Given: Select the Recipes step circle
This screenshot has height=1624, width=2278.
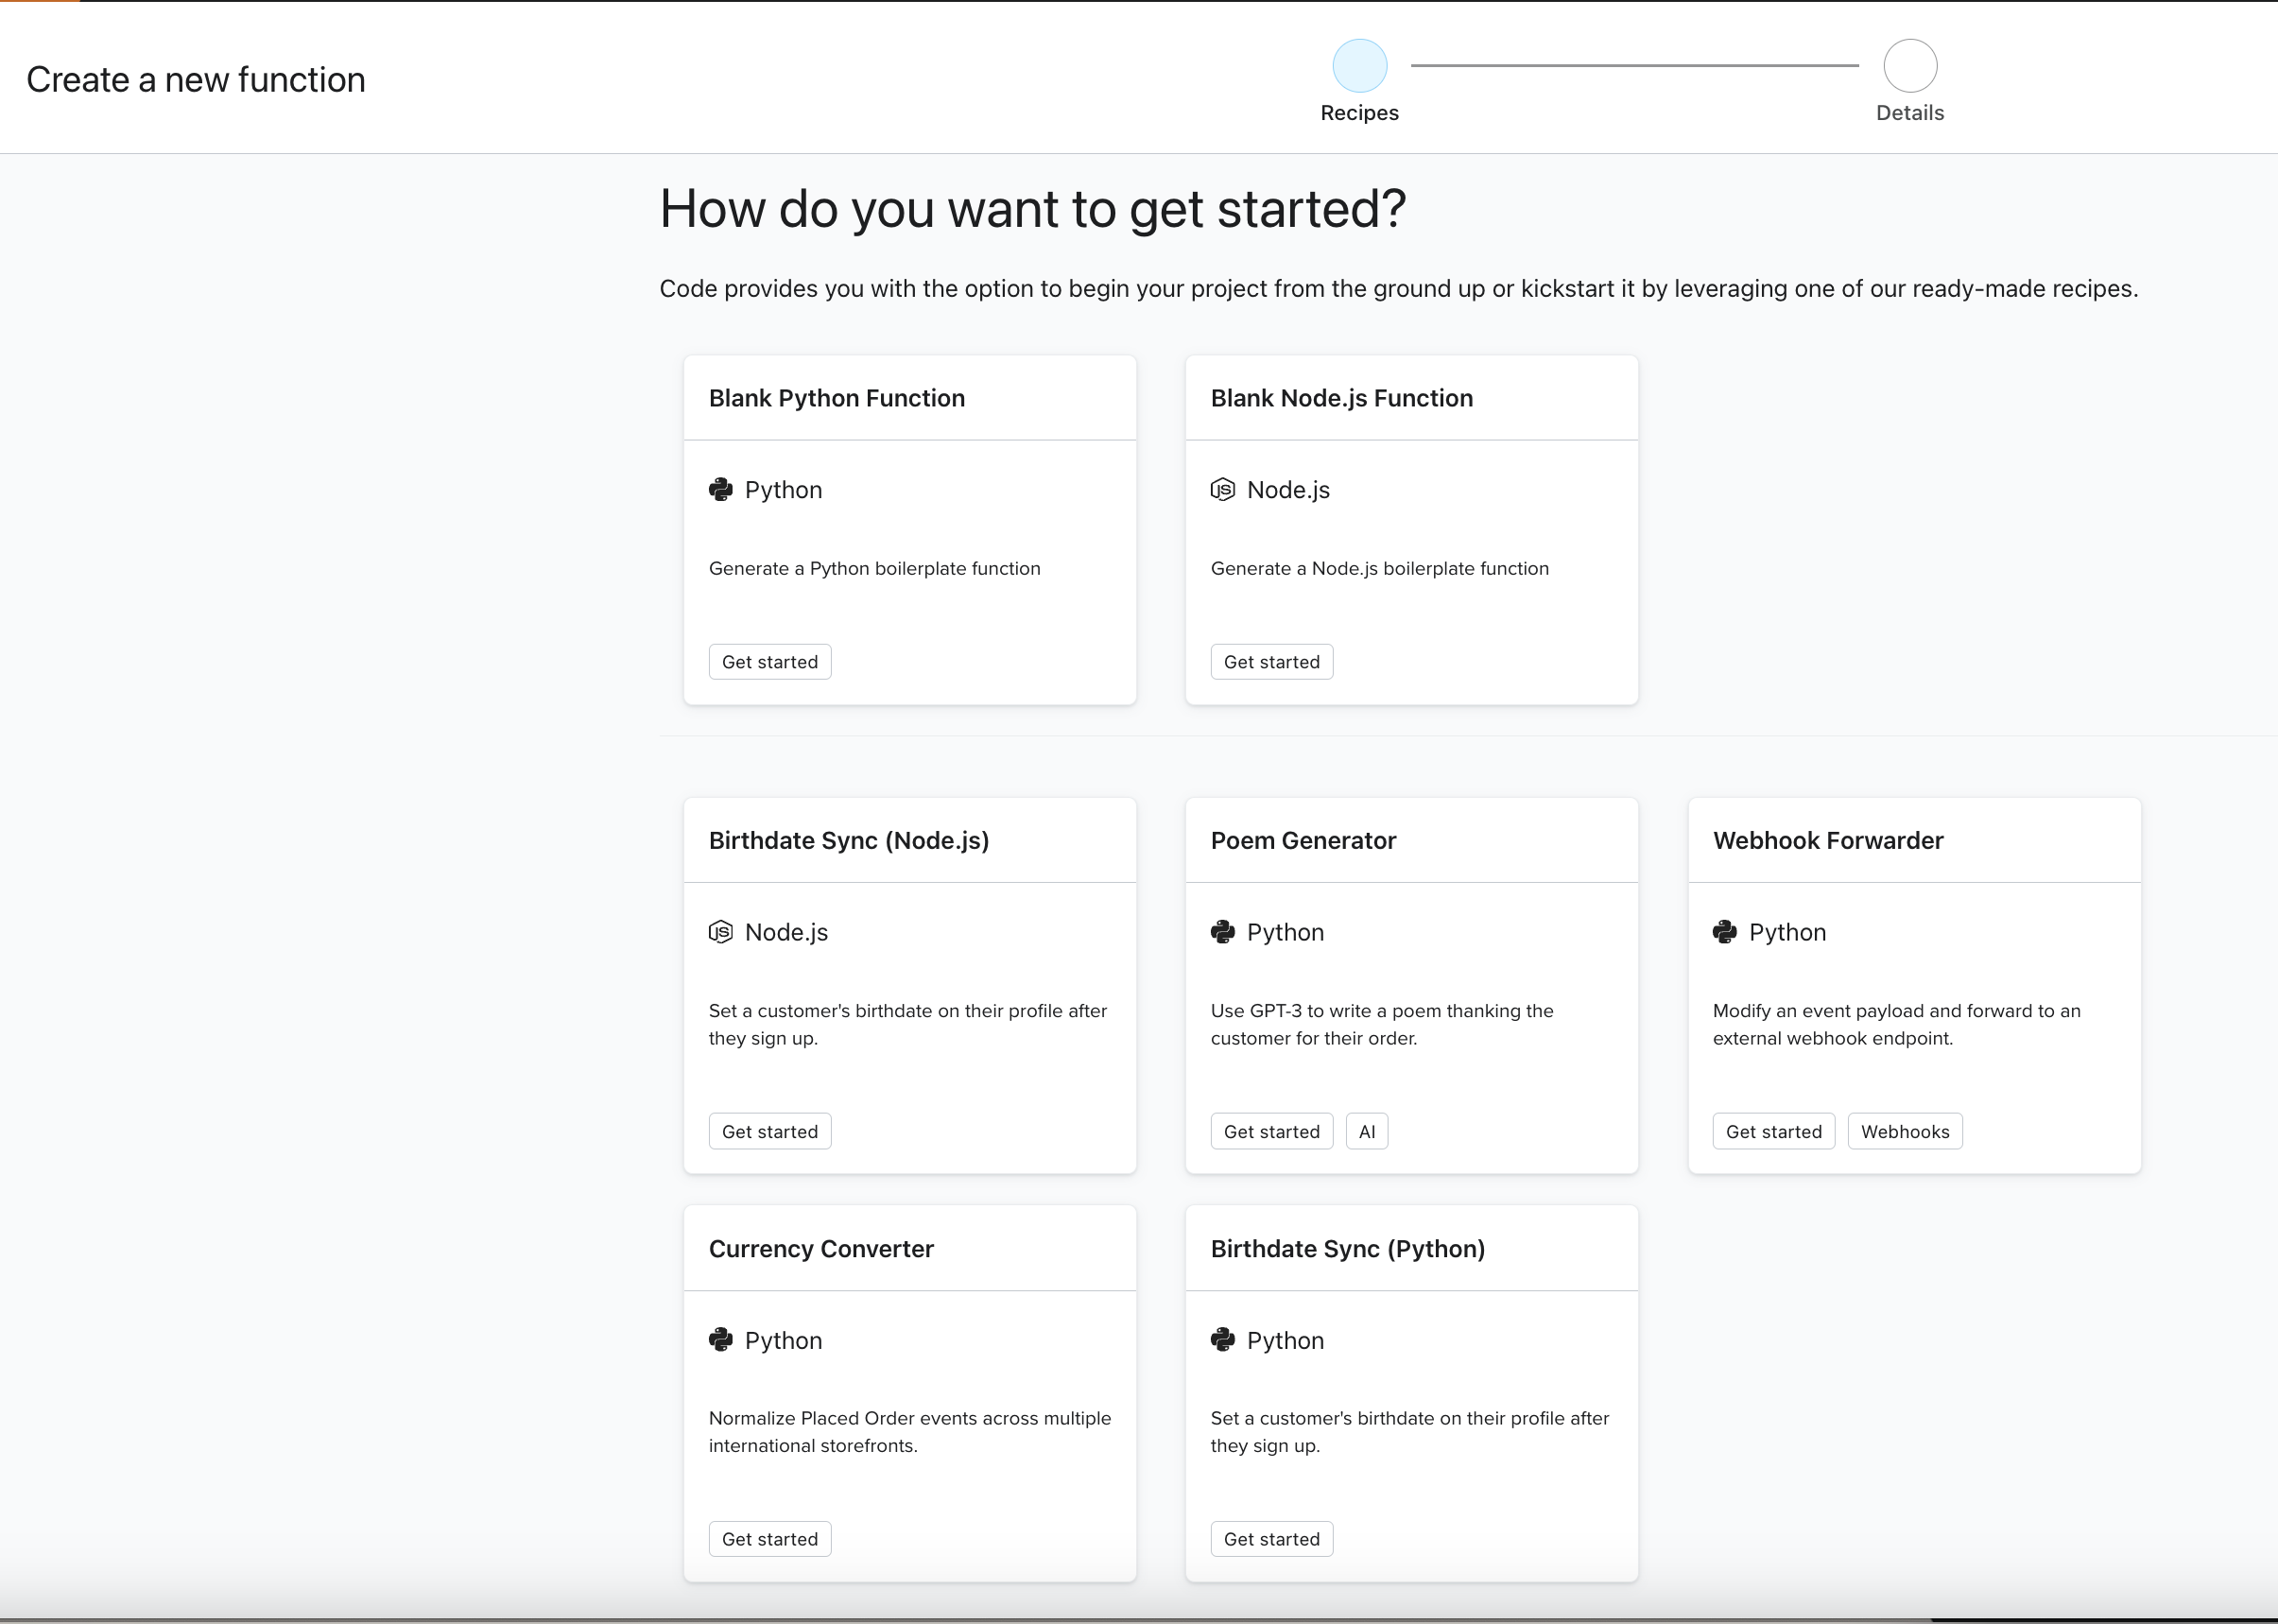Looking at the screenshot, I should point(1359,66).
